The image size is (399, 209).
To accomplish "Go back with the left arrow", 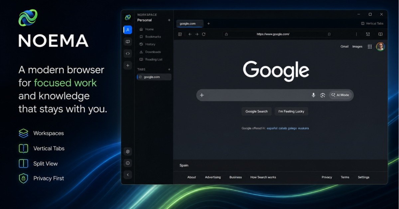I will click(190, 34).
